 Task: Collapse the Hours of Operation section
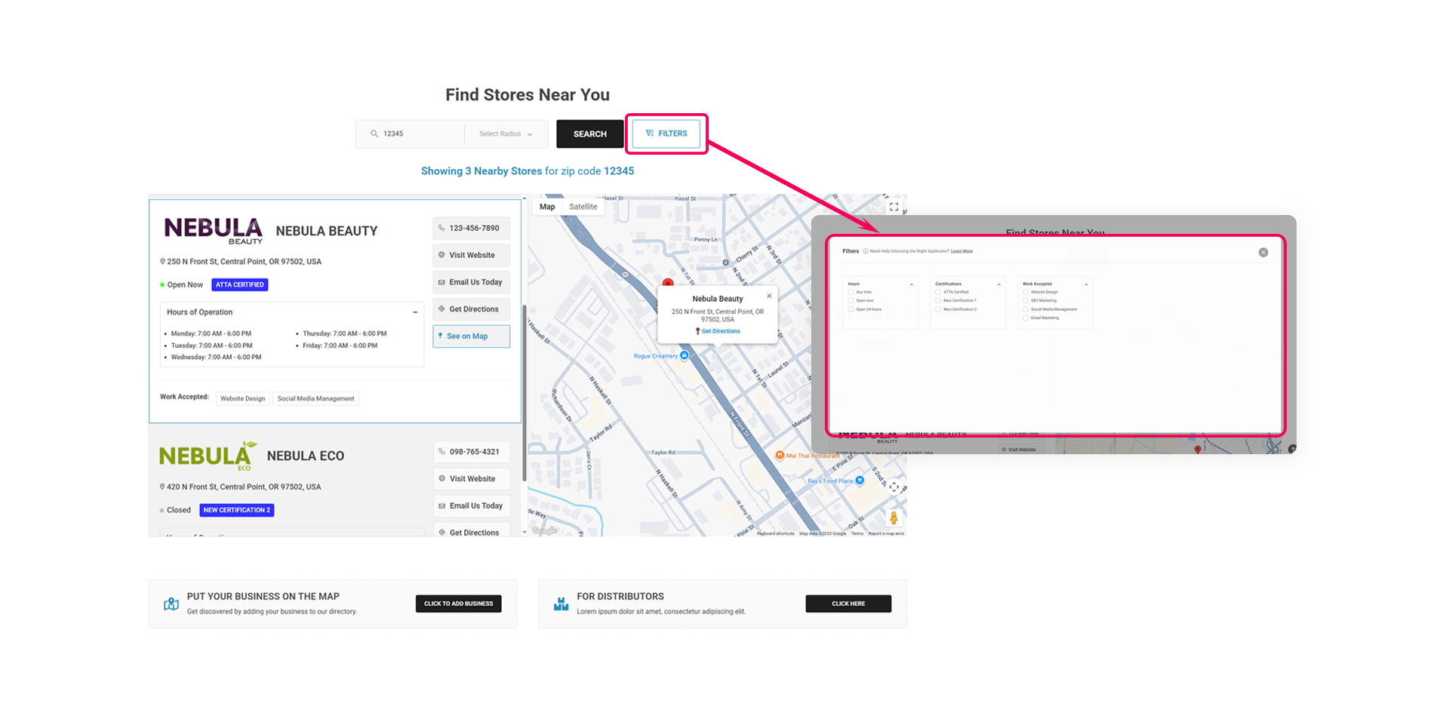coord(414,312)
